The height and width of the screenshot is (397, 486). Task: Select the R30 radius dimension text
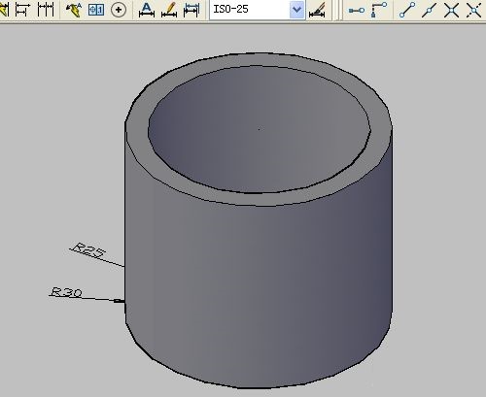point(66,292)
